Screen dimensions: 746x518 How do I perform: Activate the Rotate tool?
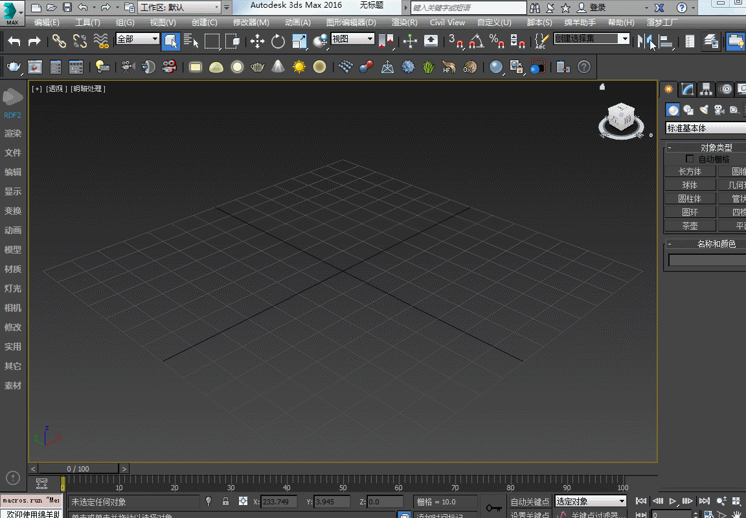tap(278, 42)
